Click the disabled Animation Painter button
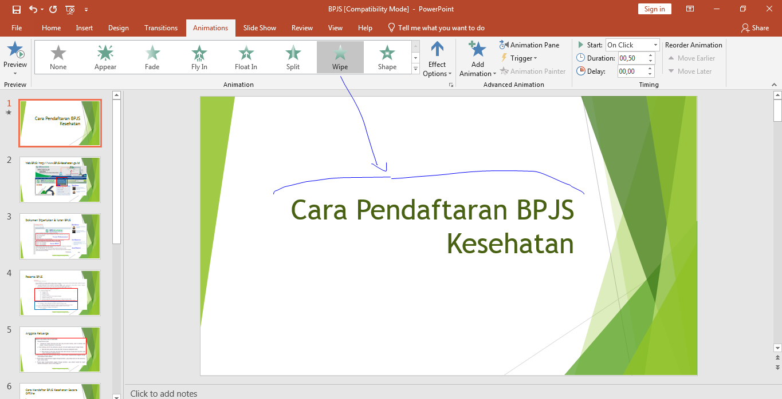Viewport: 782px width, 399px height. pos(533,71)
